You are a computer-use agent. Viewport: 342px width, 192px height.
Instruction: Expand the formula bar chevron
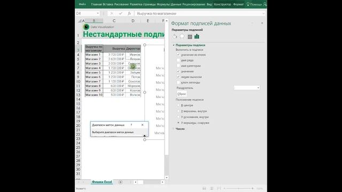click(x=263, y=13)
